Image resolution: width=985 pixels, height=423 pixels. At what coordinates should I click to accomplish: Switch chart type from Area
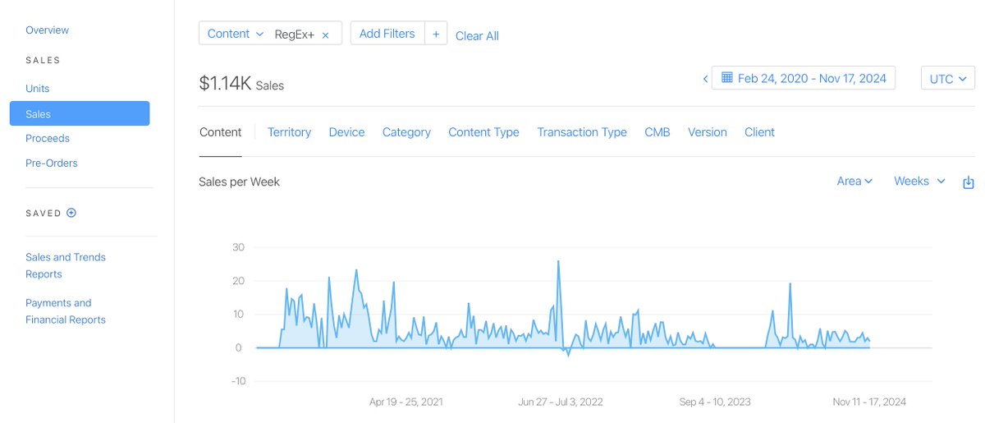click(x=854, y=181)
